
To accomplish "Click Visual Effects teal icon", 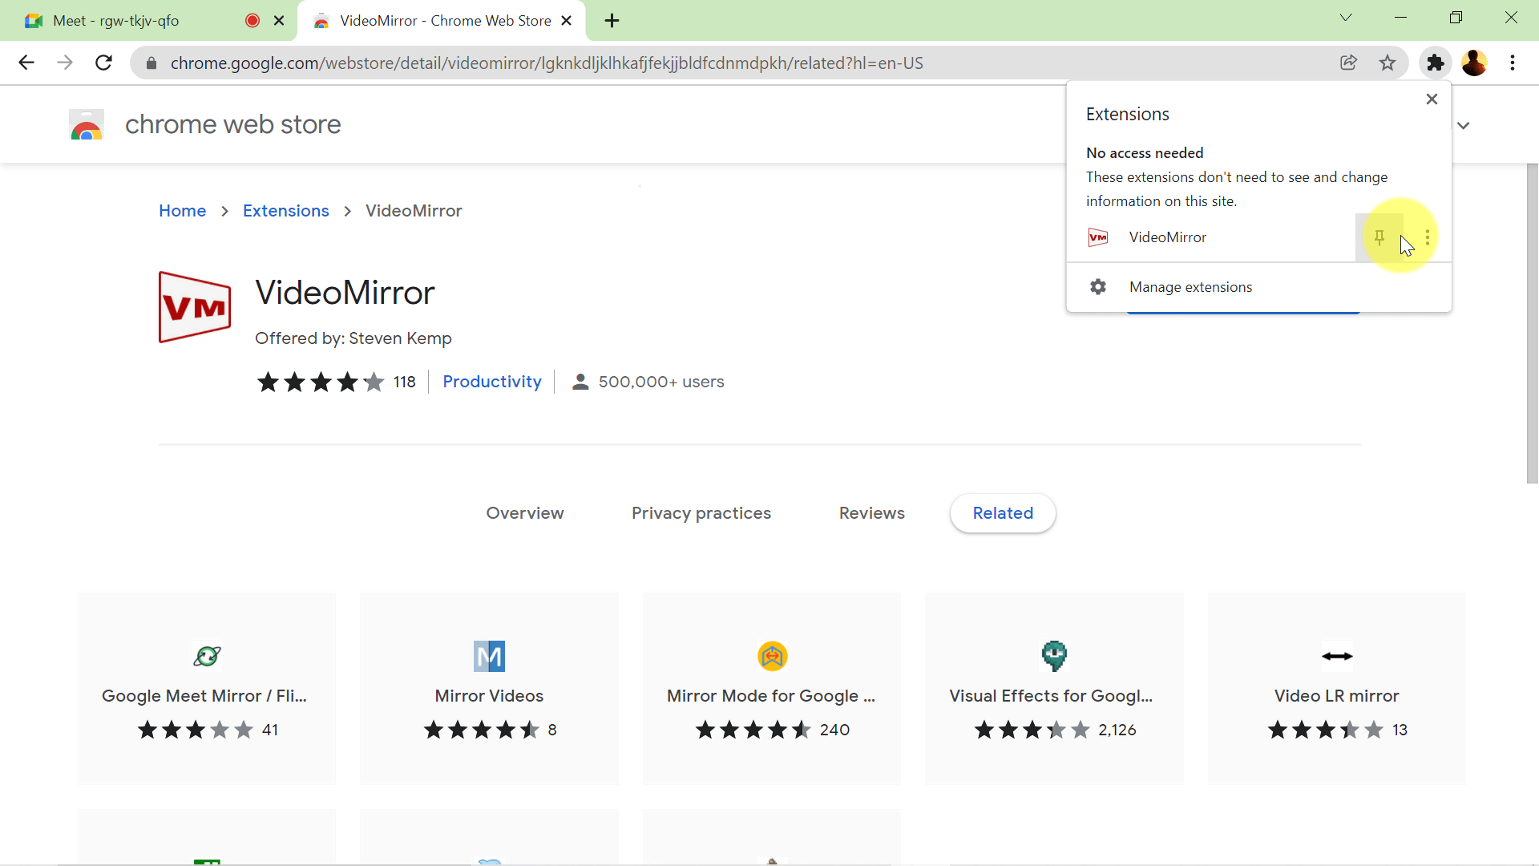I will point(1054,656).
